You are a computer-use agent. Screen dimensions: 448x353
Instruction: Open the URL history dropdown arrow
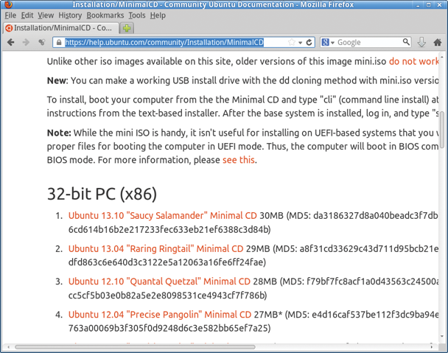click(301, 43)
